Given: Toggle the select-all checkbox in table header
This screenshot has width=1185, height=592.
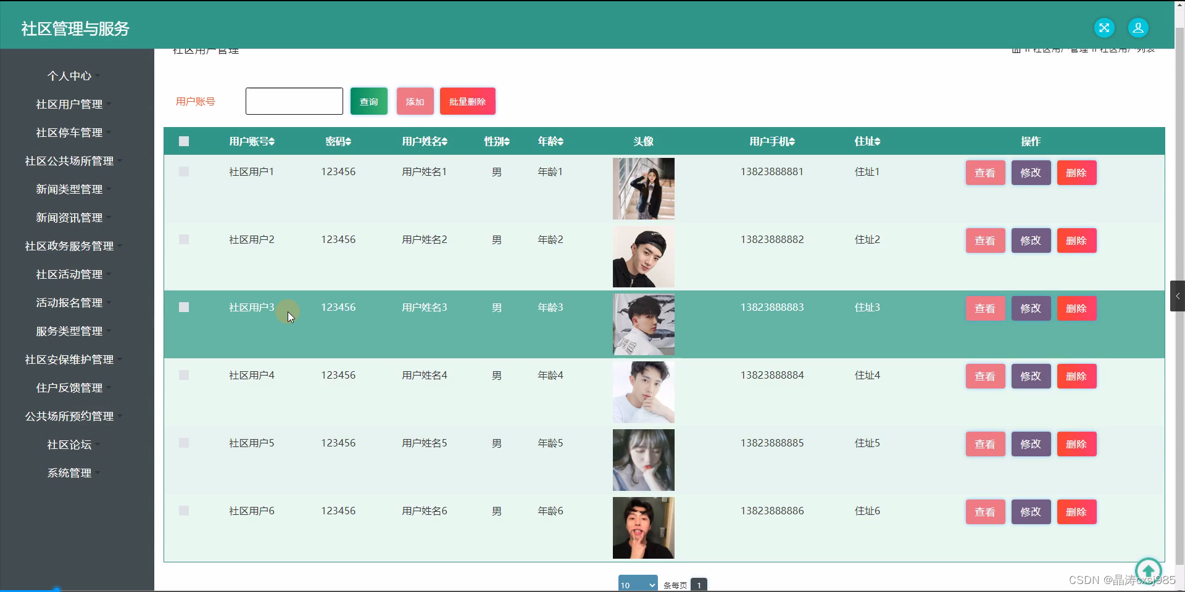Looking at the screenshot, I should pyautogui.click(x=184, y=141).
